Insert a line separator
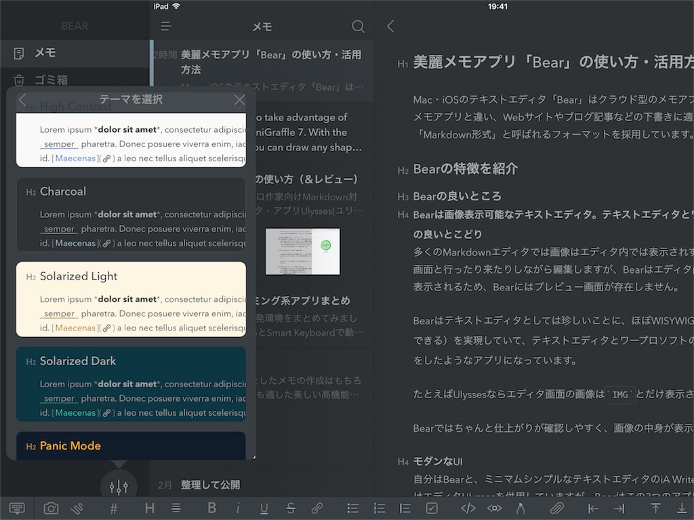 176,508
